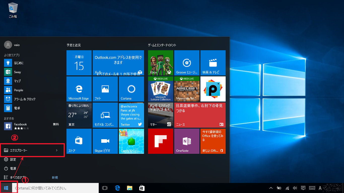Open File Explorer from the taskbar
Image resolution: width=344 pixels, height=193 pixels.
pos(129,188)
